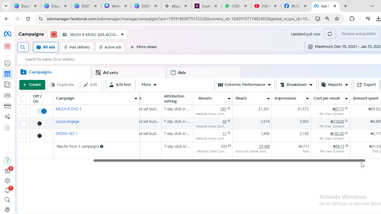The width and height of the screenshot is (381, 214).
Task: Open the Campaigns table icon in sidebar
Action: coord(7,74)
